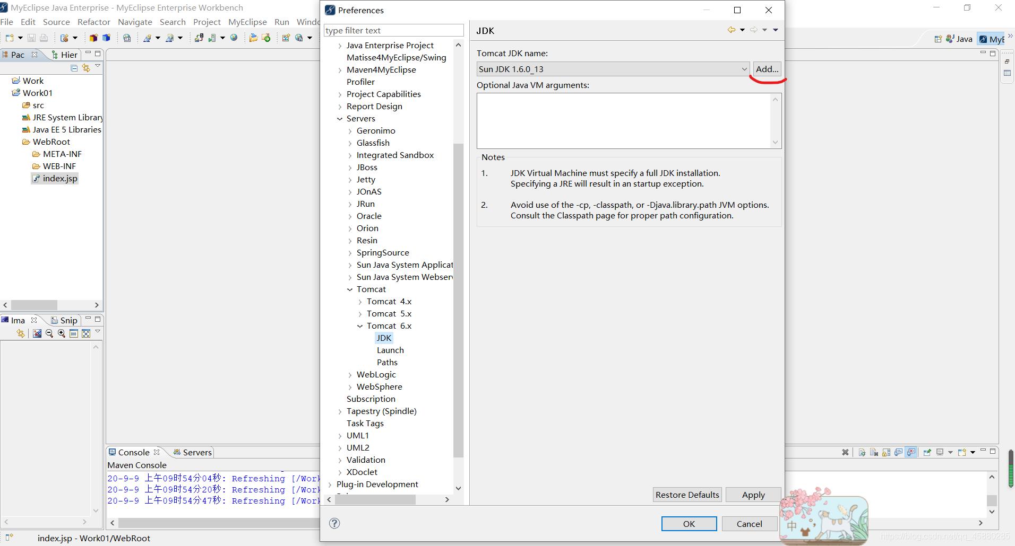Click the blue New EJB cube icon

coord(107,38)
